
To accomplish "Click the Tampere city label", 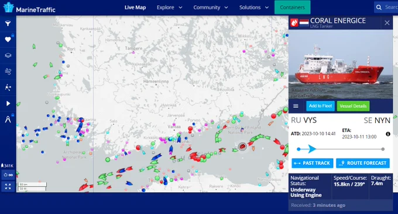I will point(133,48).
